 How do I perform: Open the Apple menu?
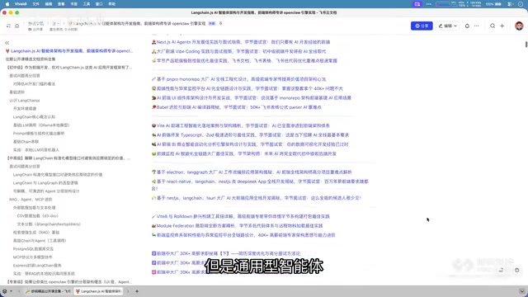(x=7, y=4)
